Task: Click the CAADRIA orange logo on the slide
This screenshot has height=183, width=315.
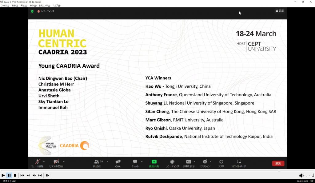Action: (x=74, y=145)
